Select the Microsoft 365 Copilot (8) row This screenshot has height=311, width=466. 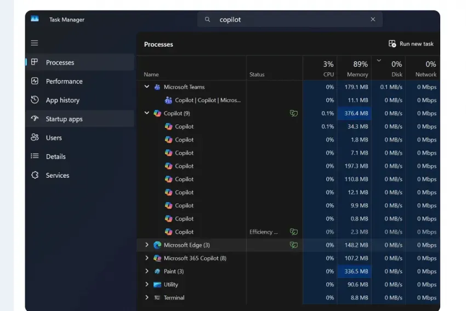pos(288,258)
